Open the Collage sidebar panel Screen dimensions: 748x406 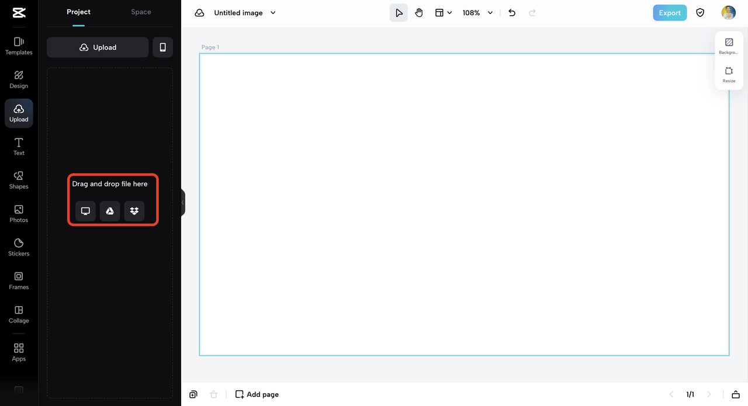pos(19,314)
